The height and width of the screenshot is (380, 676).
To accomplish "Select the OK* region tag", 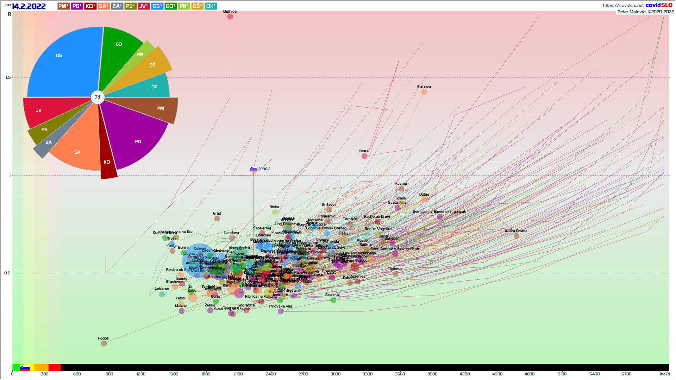I will (211, 6).
